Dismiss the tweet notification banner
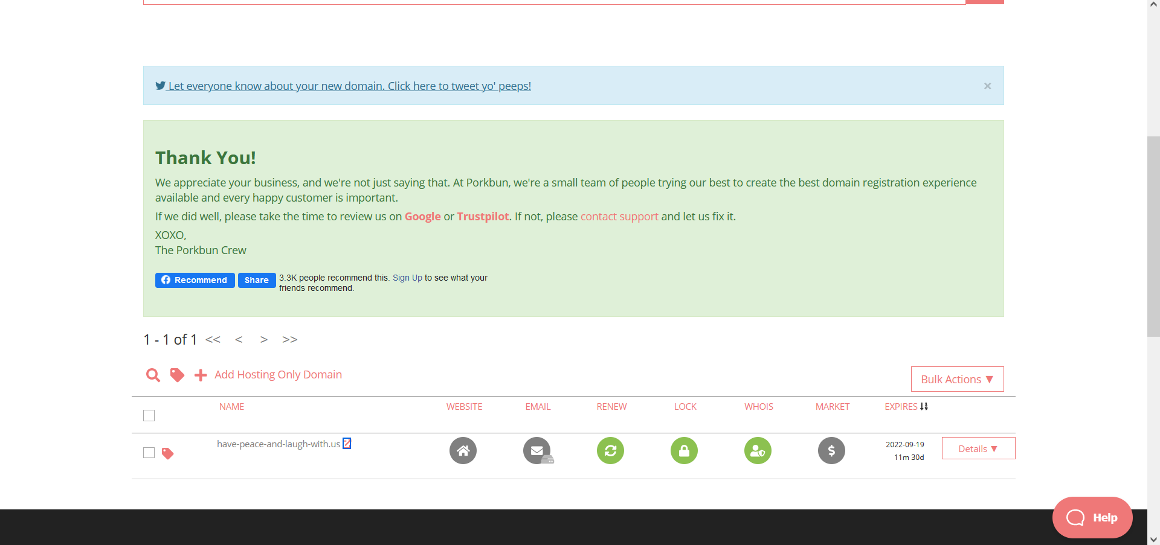Viewport: 1160px width, 545px height. tap(987, 86)
